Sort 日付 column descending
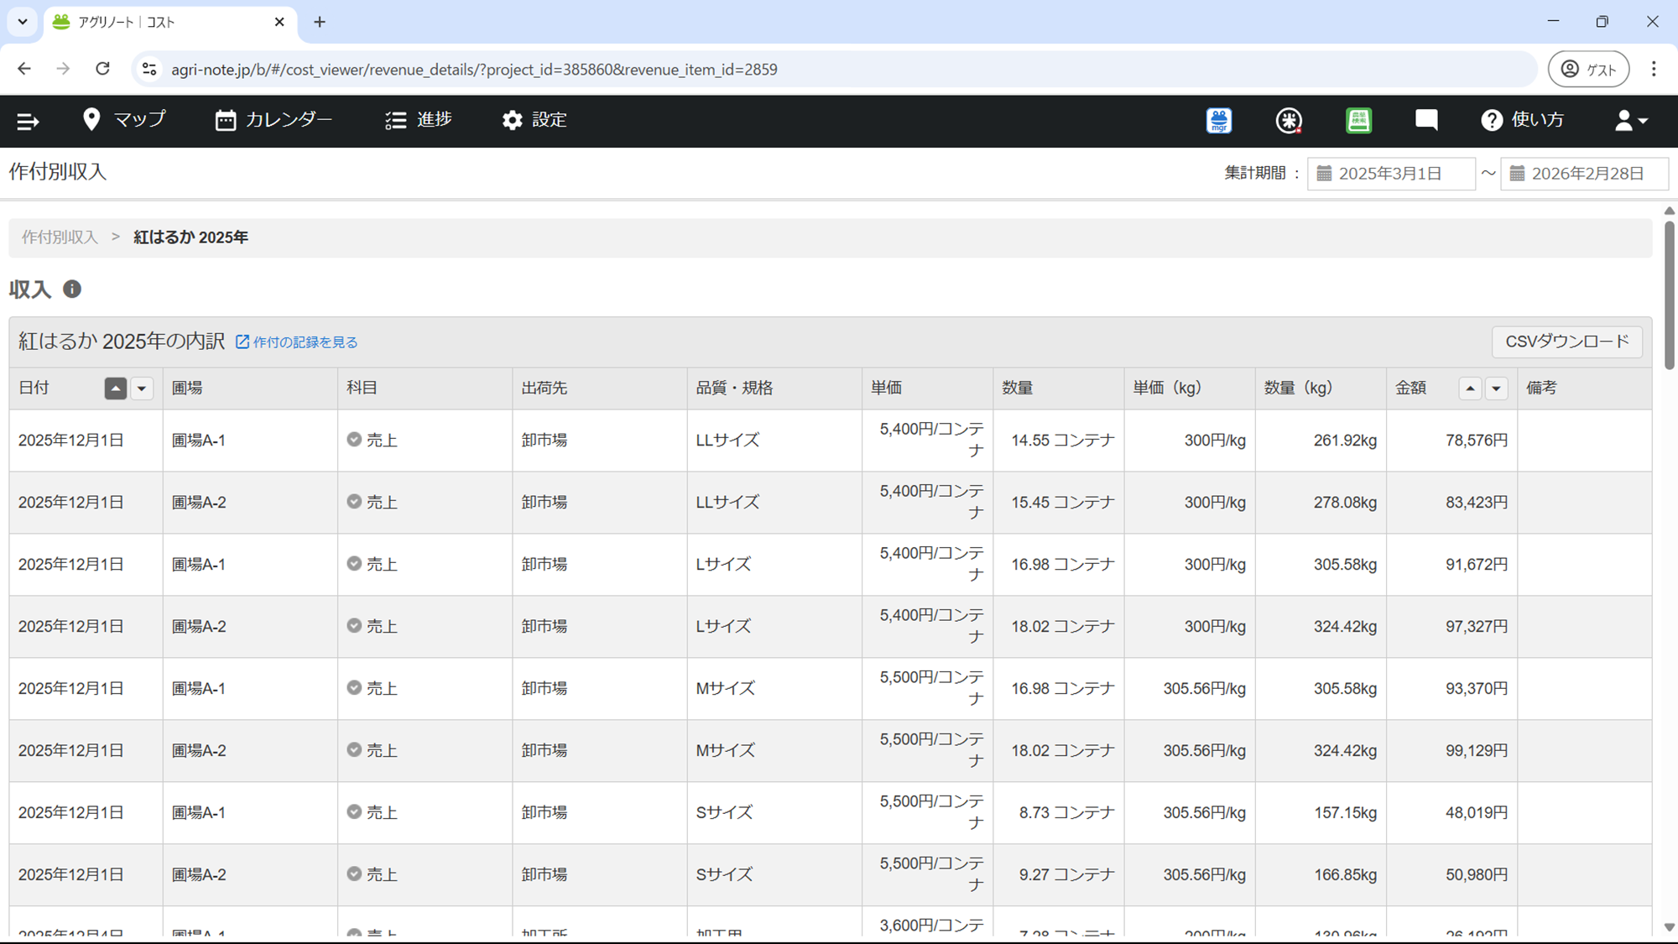The width and height of the screenshot is (1678, 944). (142, 389)
